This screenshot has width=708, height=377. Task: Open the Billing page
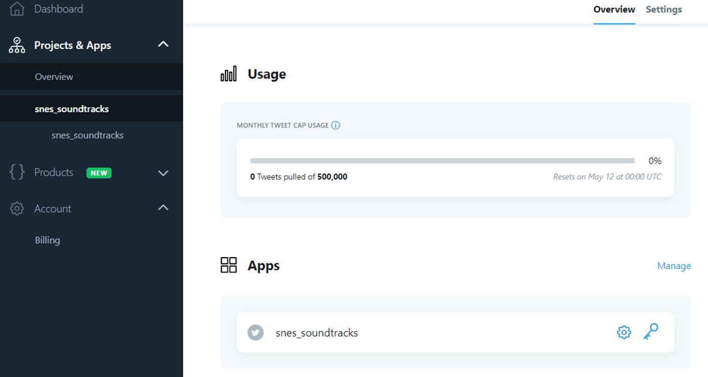coord(47,240)
